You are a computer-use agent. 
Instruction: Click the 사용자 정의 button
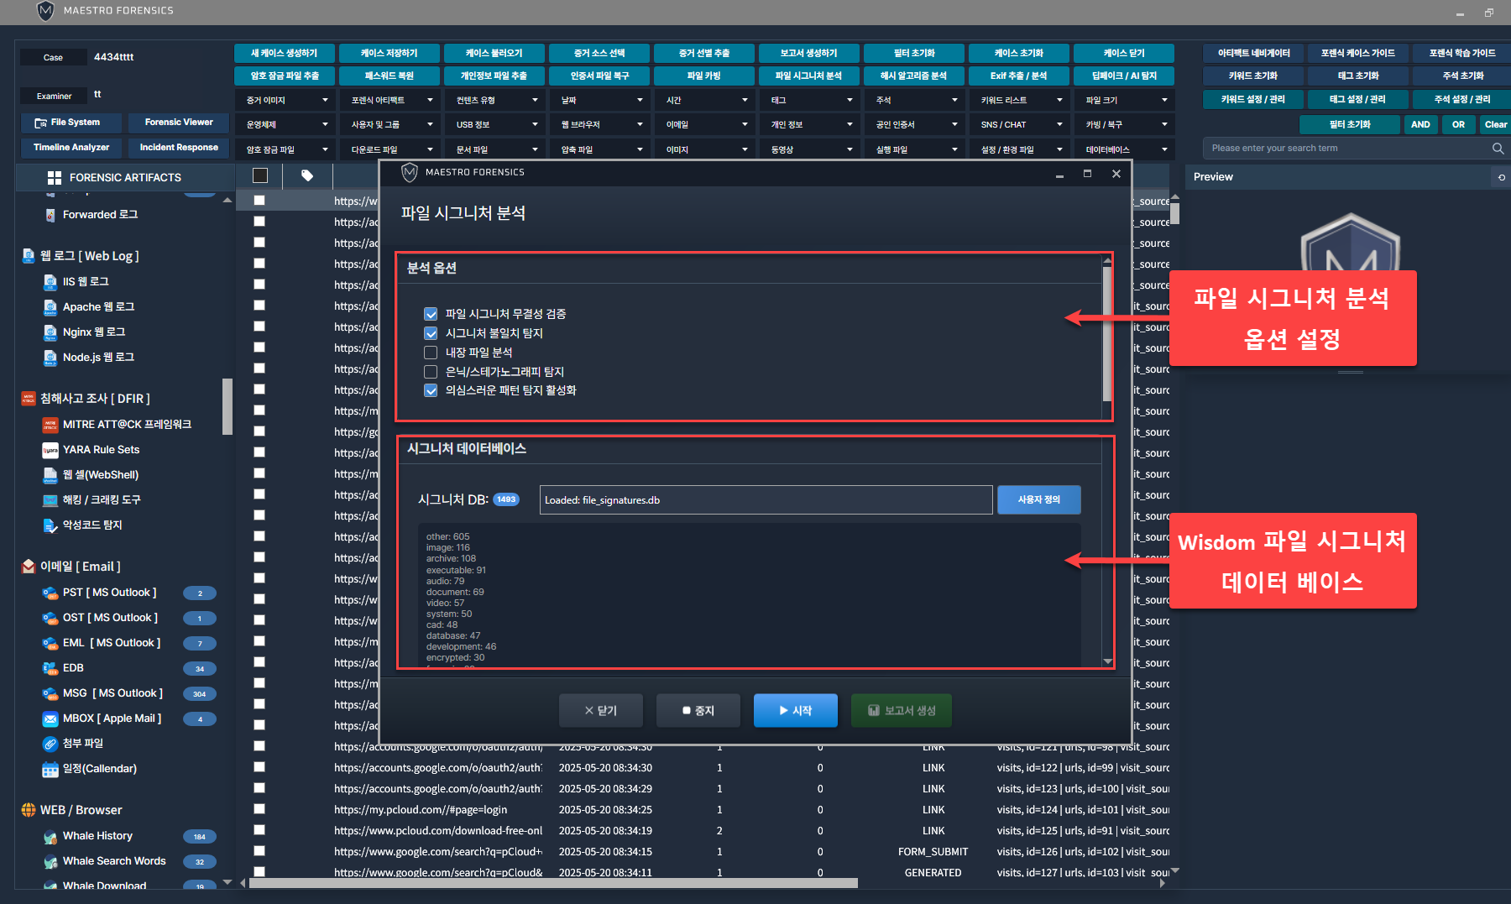[1038, 499]
